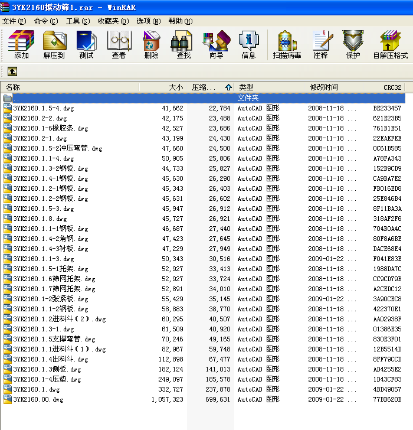The width and height of the screenshot is (413, 430).
Task: Sort by the CRC32 column header
Action: coord(384,87)
